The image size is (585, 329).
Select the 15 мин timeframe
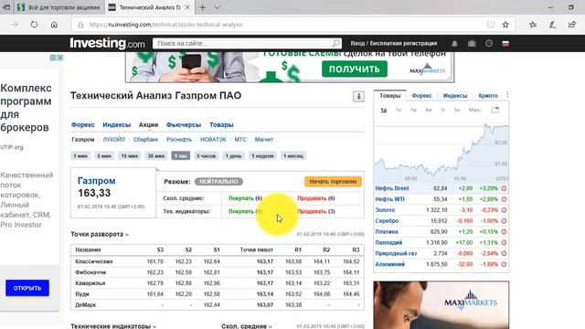point(130,156)
